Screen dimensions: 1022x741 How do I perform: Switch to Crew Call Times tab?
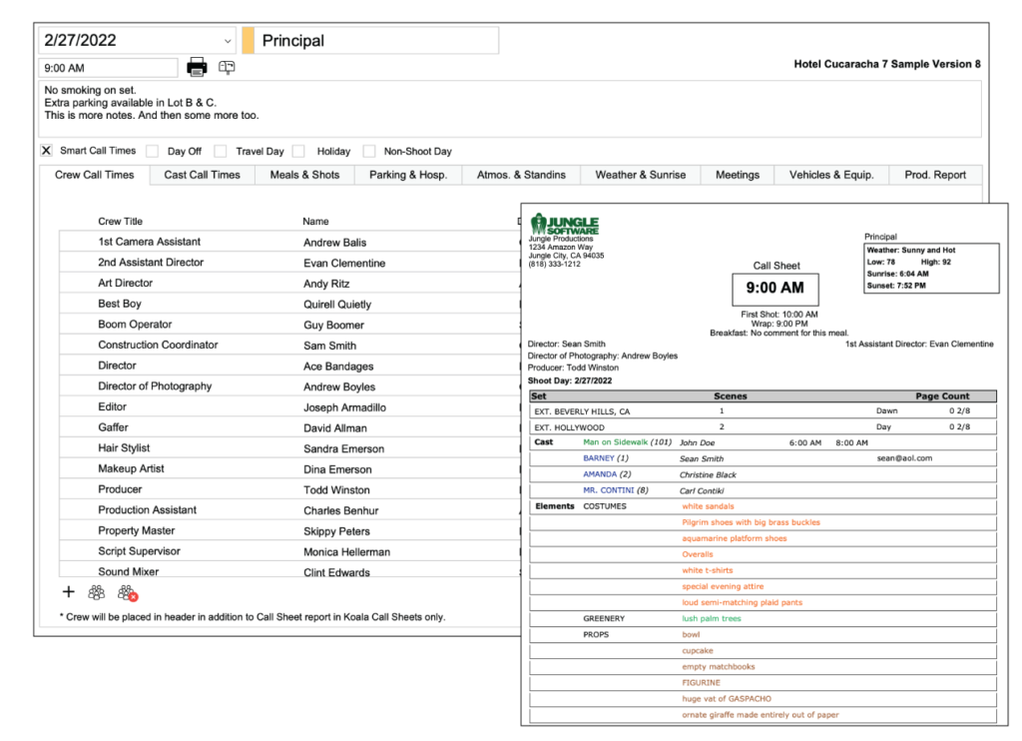click(x=95, y=175)
